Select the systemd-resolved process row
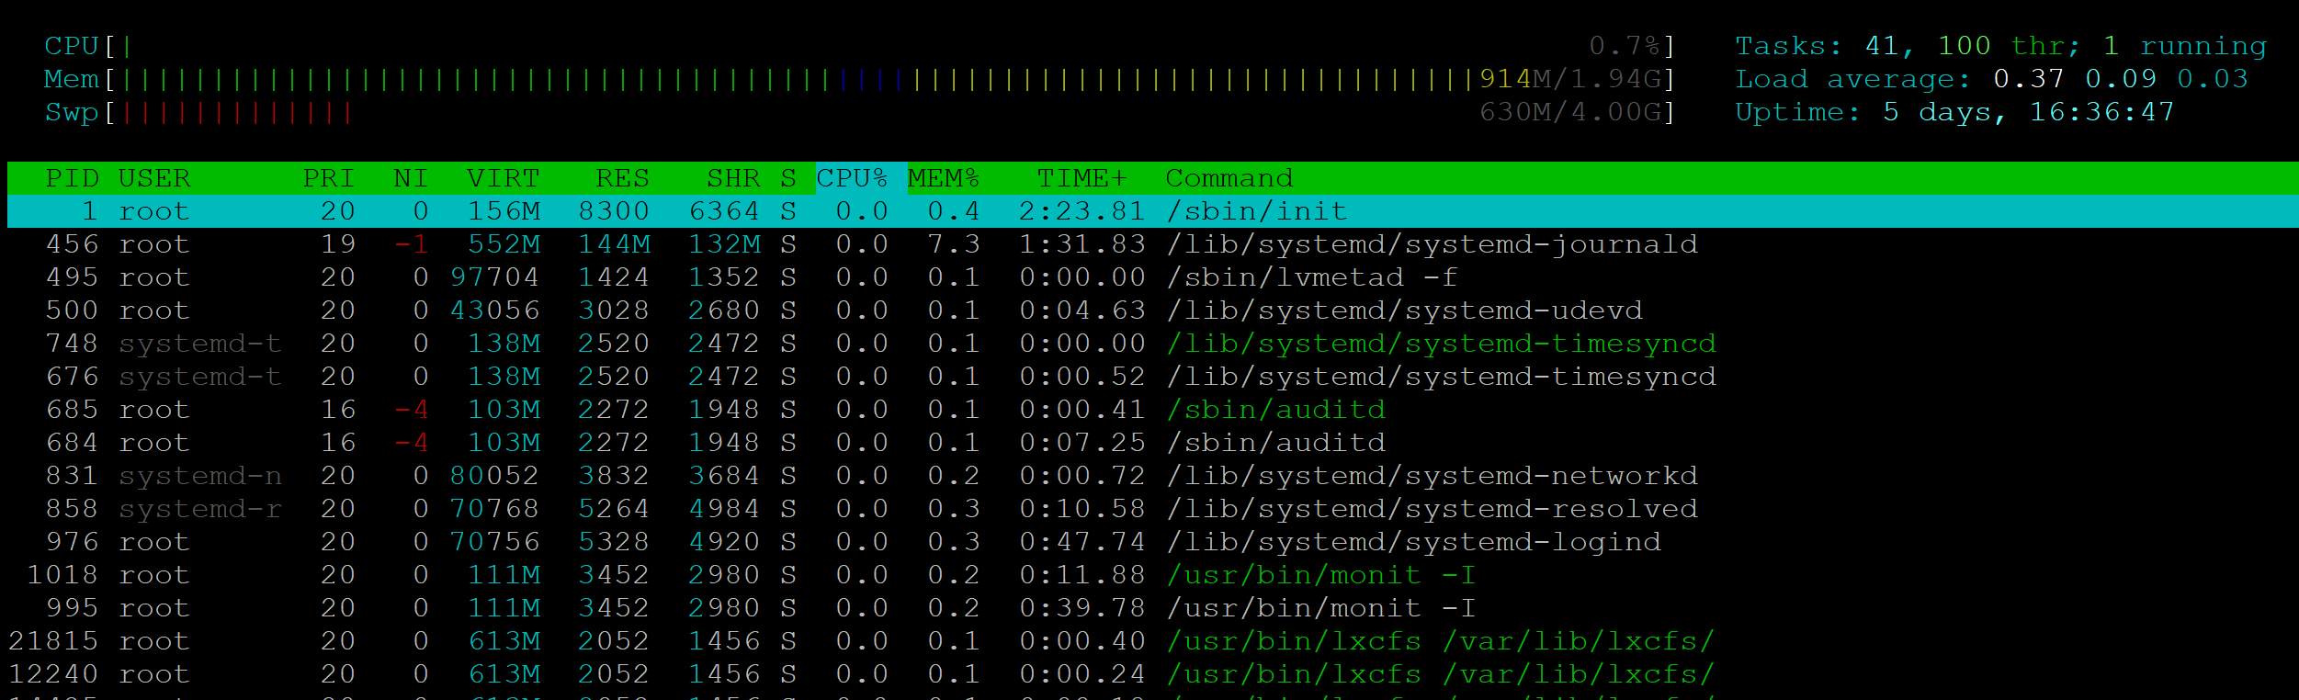The width and height of the screenshot is (2299, 700). click(1153, 509)
